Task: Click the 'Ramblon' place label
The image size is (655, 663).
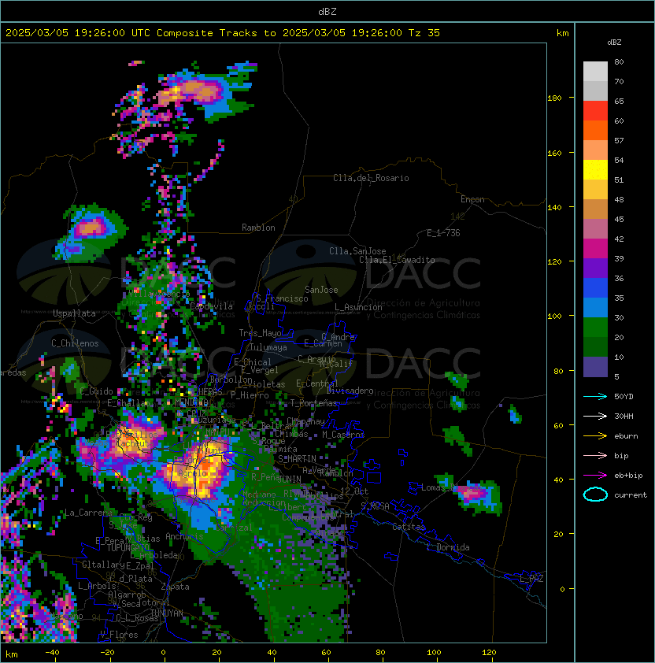Action: tap(258, 228)
